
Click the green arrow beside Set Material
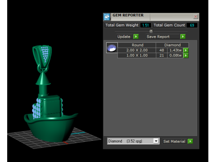pos(190,141)
